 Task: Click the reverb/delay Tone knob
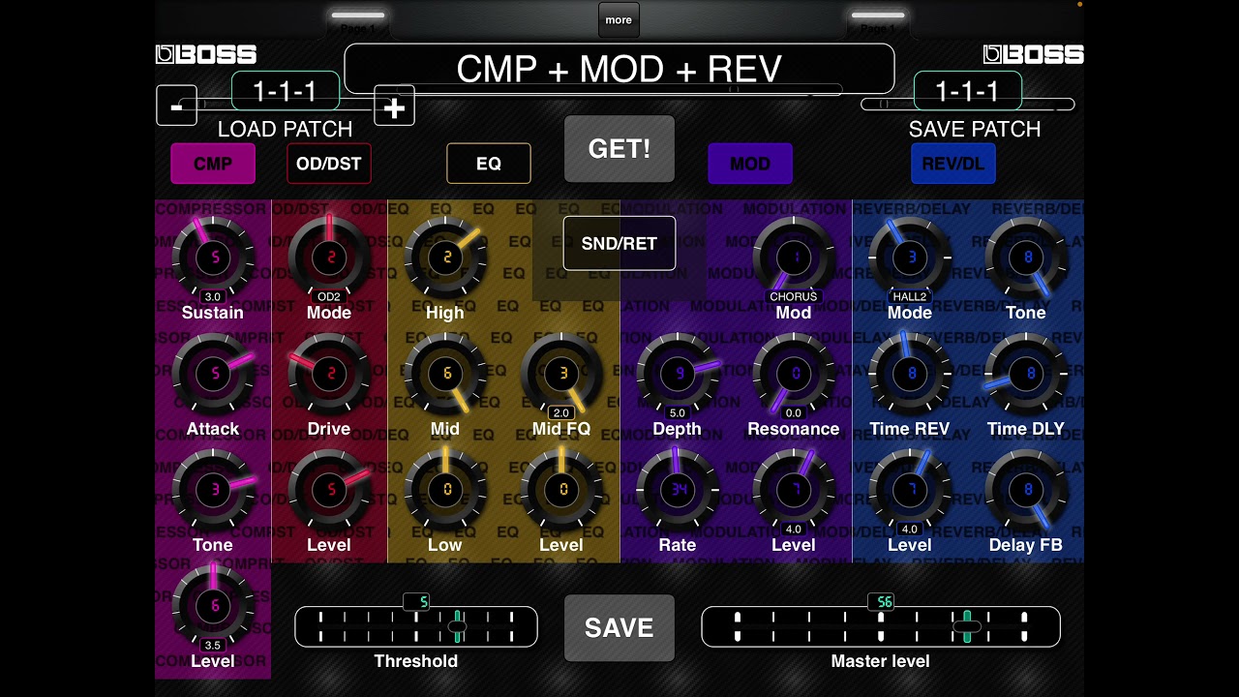click(1026, 258)
